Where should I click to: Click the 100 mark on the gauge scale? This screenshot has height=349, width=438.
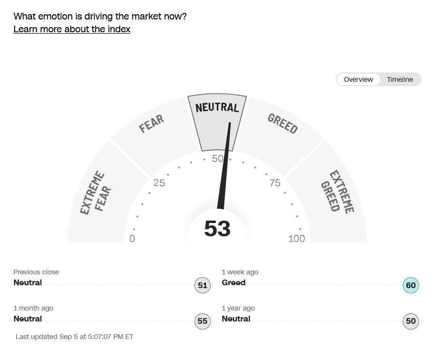tap(297, 238)
